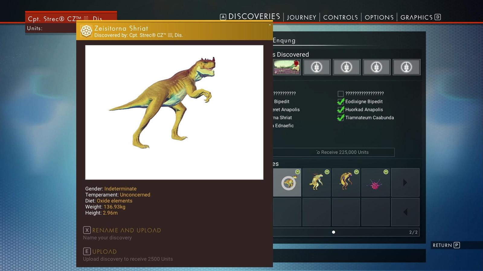Click the P key prompt icon

click(457, 245)
